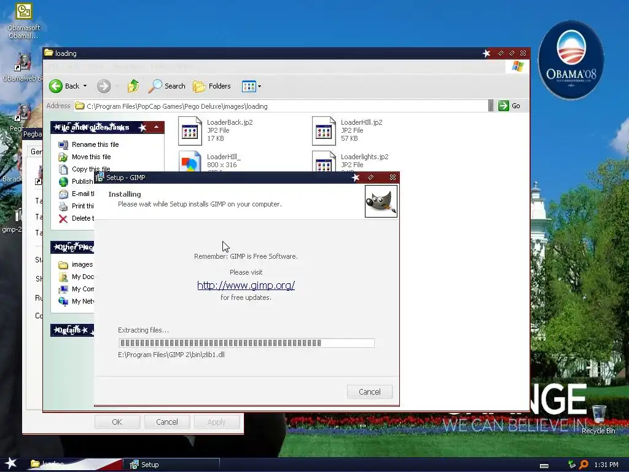Click the Details panel header
The image size is (629, 472).
coord(72,330)
